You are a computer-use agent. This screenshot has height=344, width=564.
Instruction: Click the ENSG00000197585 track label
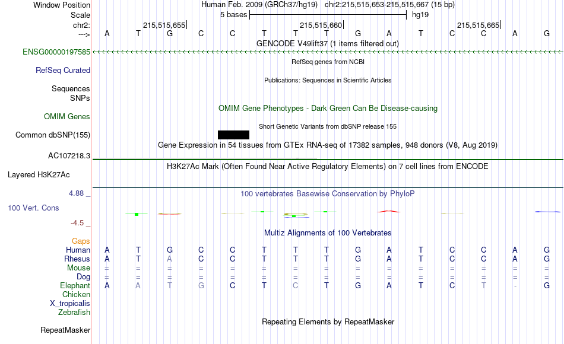click(x=56, y=52)
